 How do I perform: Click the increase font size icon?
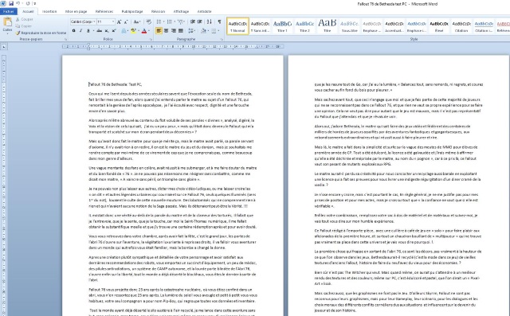tap(119, 21)
